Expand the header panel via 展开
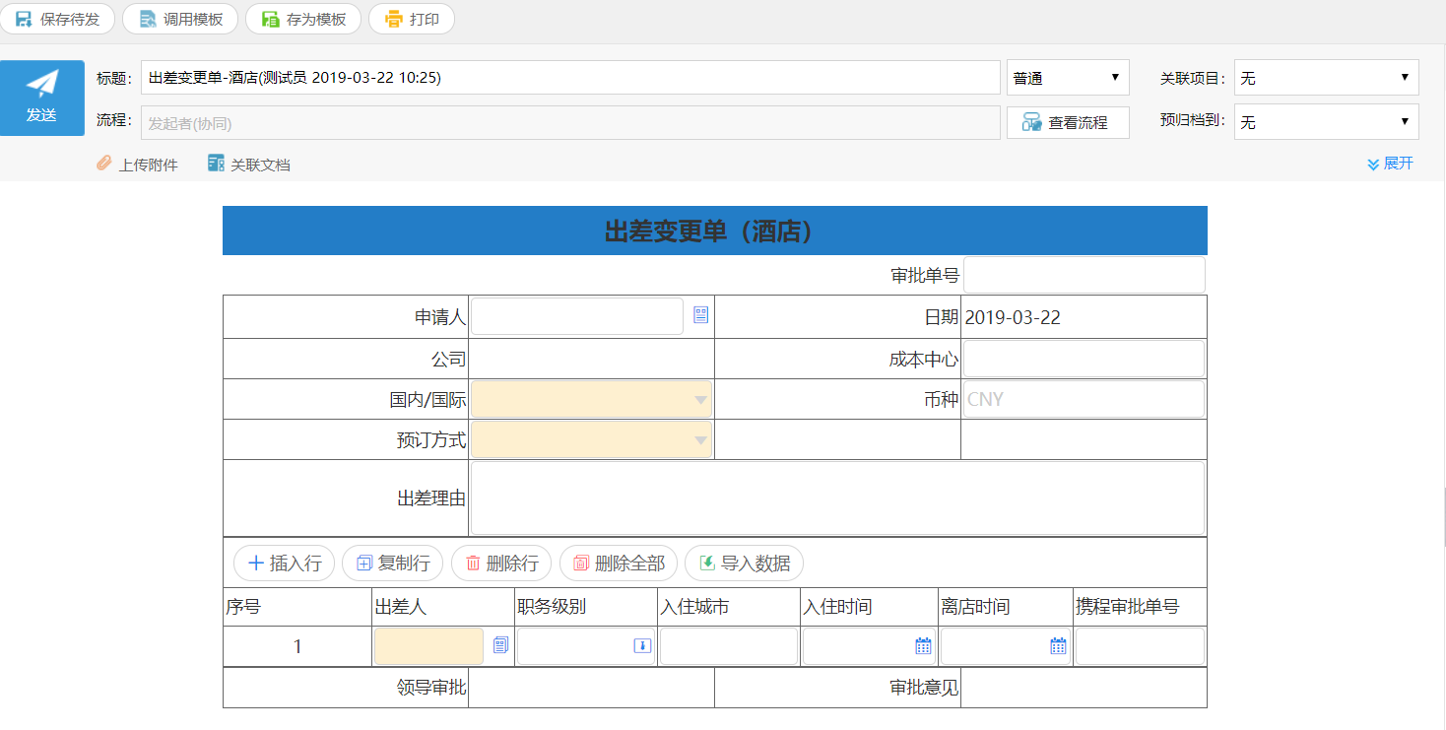Screen dimensions: 1446x730 click(1390, 164)
